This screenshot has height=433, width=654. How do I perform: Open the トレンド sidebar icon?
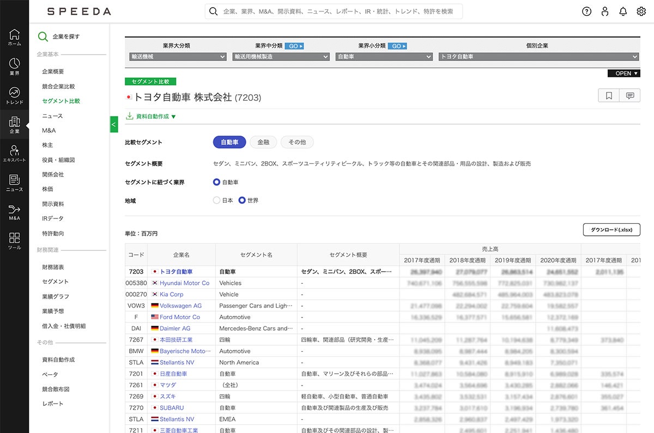coord(14,96)
